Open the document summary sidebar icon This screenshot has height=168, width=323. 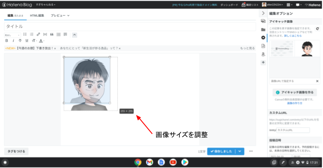263,46
